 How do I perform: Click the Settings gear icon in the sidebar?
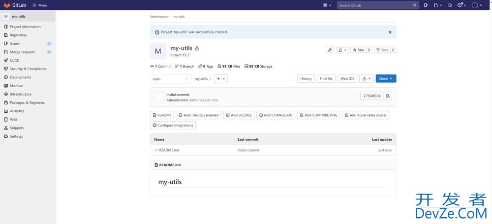pos(6,136)
